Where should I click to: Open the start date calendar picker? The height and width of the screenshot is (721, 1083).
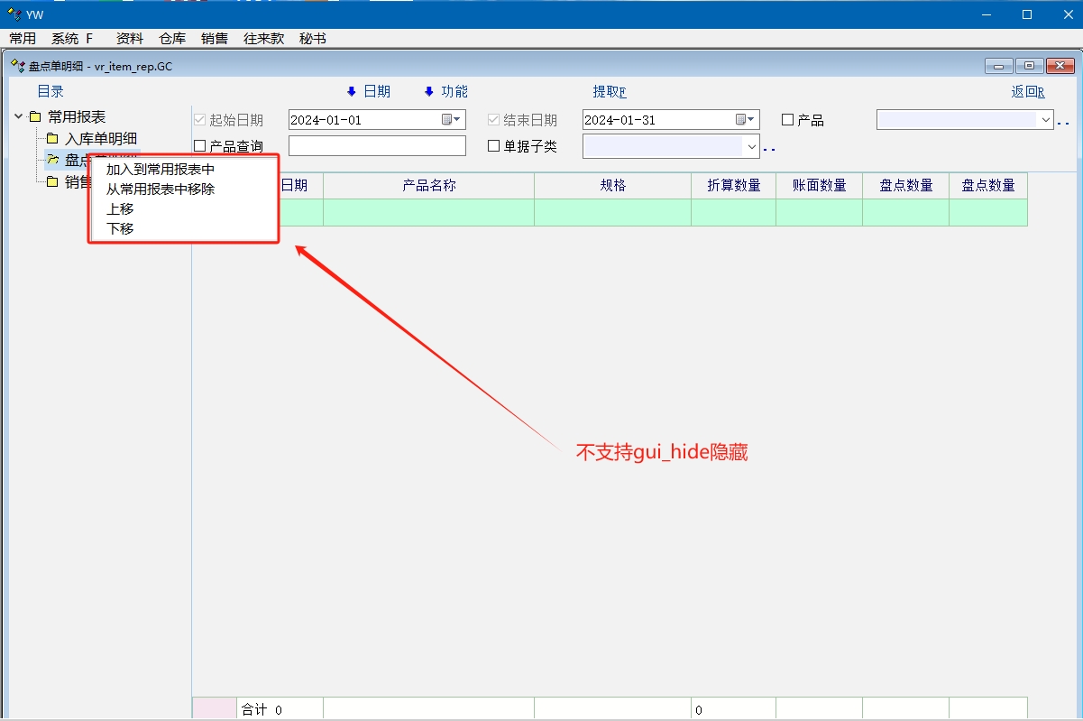tap(451, 120)
